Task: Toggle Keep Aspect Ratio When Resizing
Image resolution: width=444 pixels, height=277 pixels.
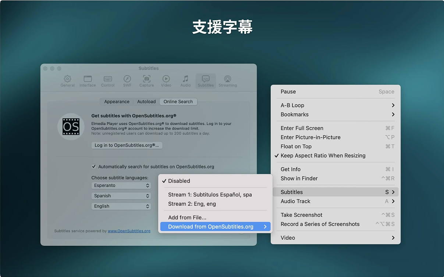Action: click(x=323, y=156)
